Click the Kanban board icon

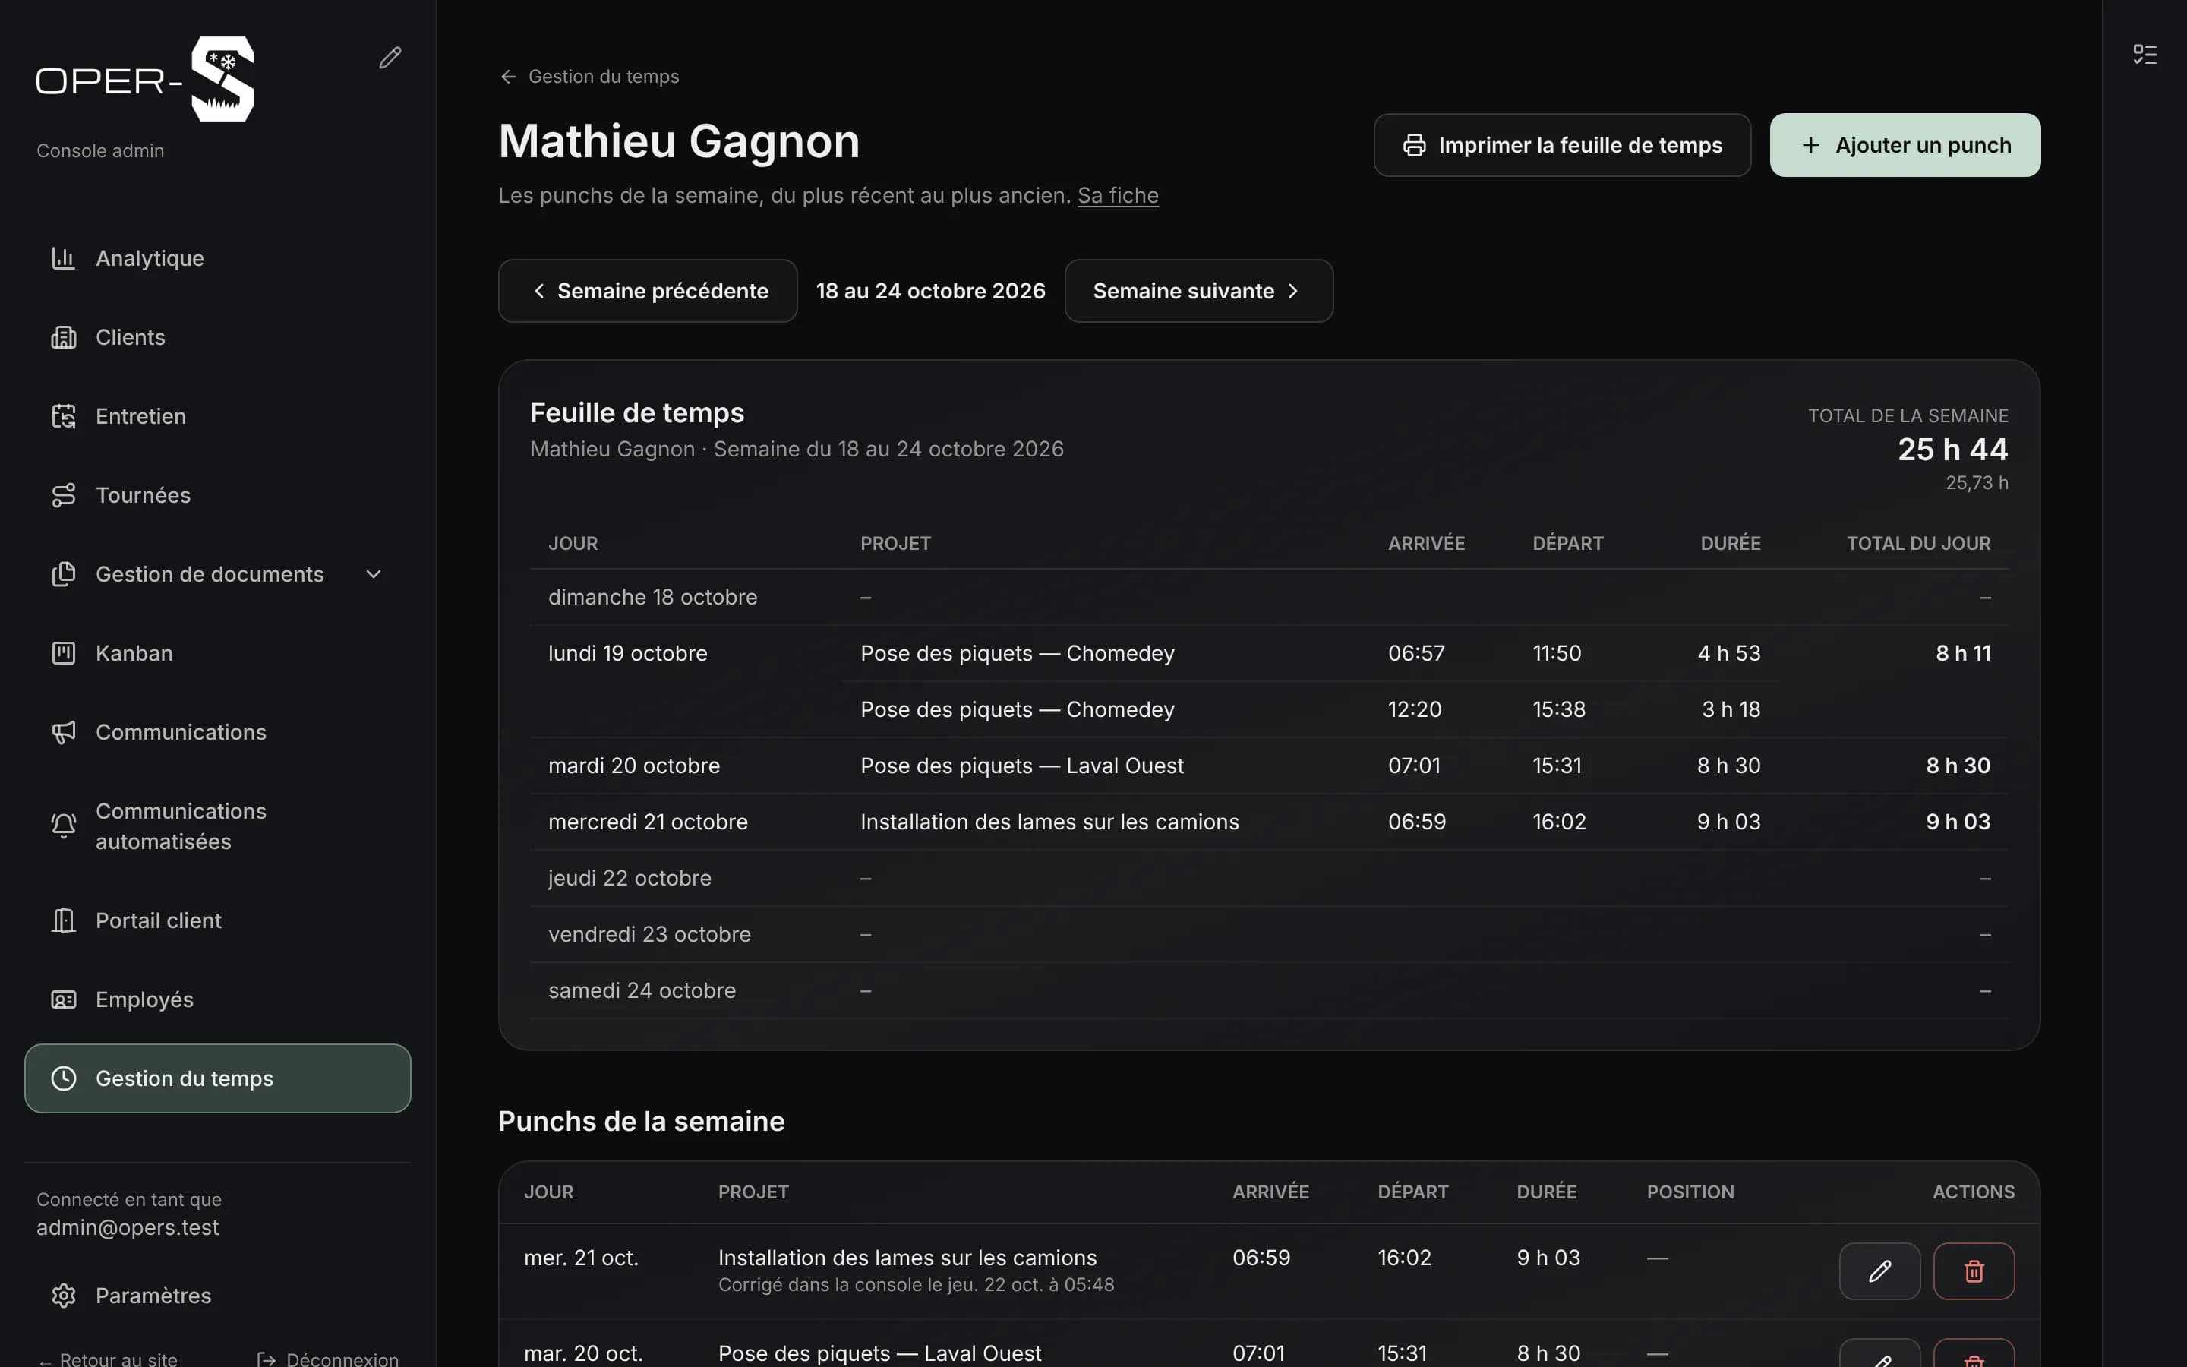(63, 653)
